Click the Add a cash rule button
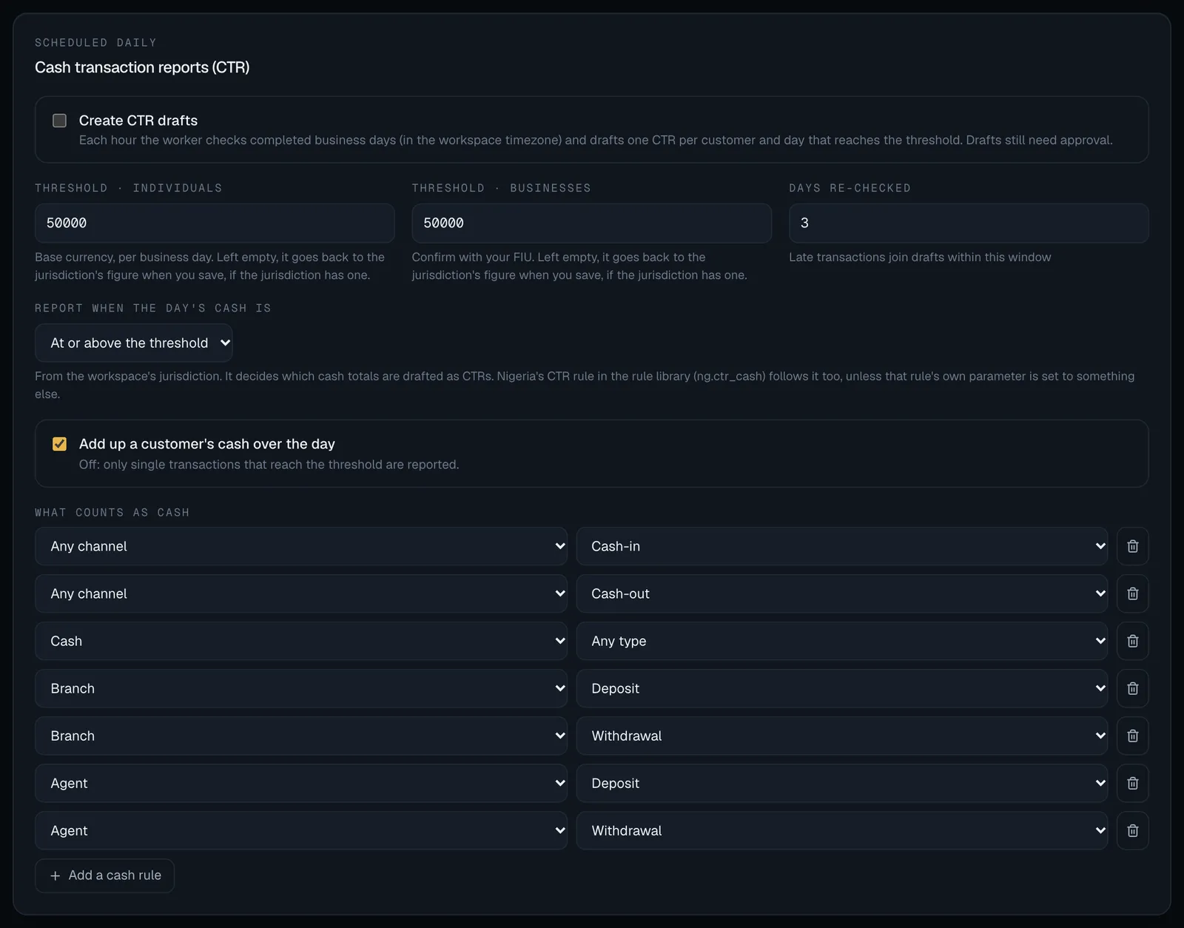The image size is (1184, 928). (104, 875)
